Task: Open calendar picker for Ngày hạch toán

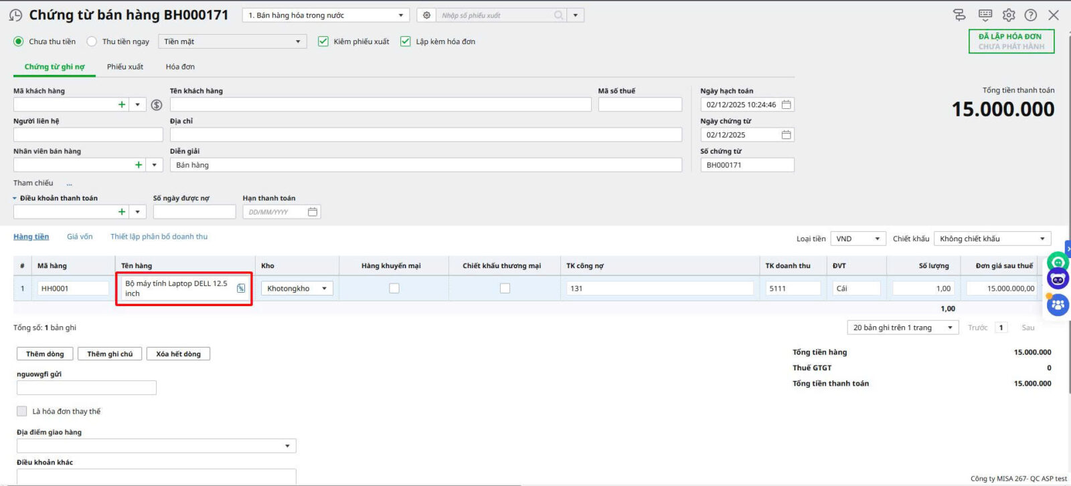Action: 787,105
